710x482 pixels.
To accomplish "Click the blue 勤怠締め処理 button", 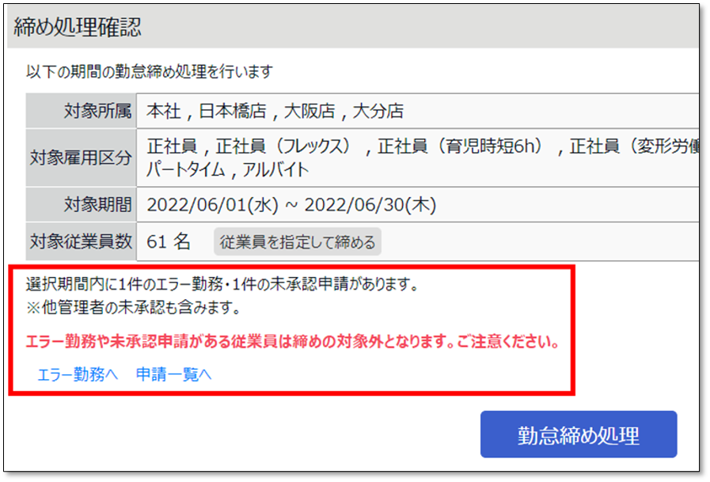I will [x=579, y=435].
